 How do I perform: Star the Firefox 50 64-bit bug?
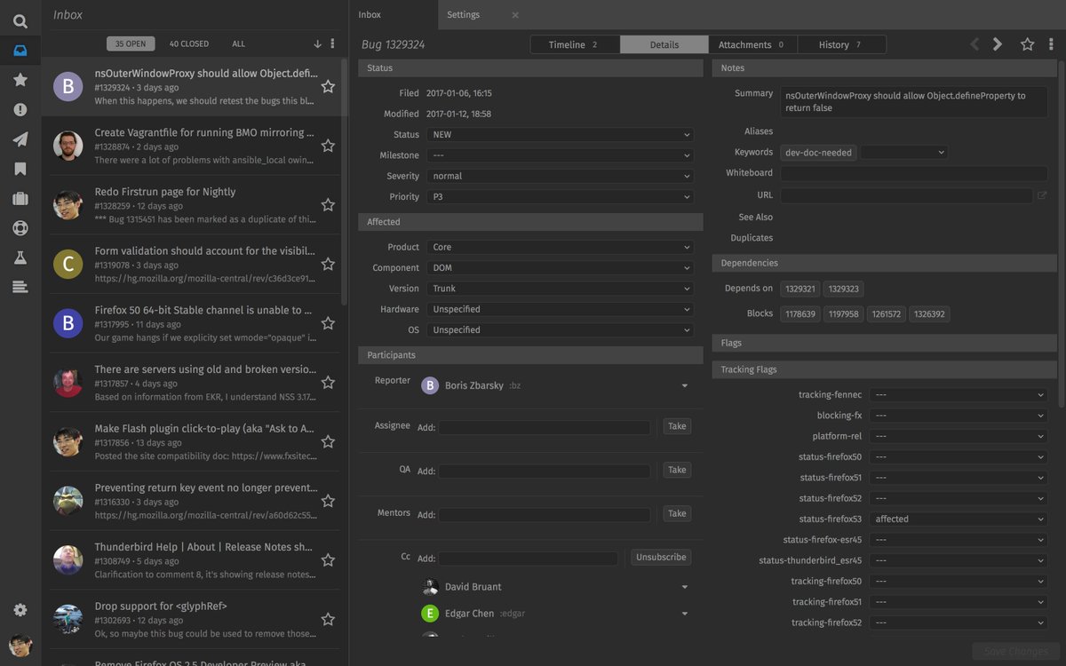pos(328,323)
